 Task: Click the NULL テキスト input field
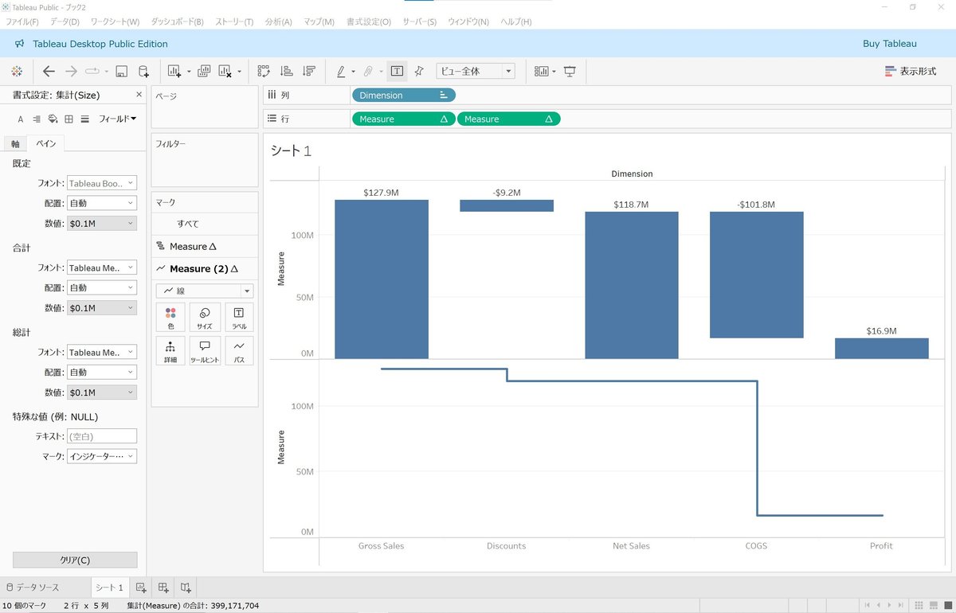102,436
